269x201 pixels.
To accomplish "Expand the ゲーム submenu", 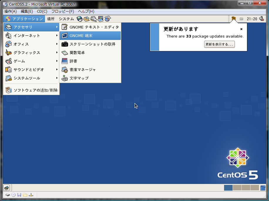I will tap(31, 61).
